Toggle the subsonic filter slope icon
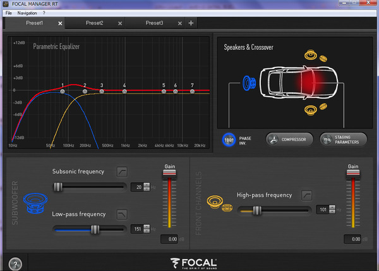The height and width of the screenshot is (271, 379). tap(122, 172)
